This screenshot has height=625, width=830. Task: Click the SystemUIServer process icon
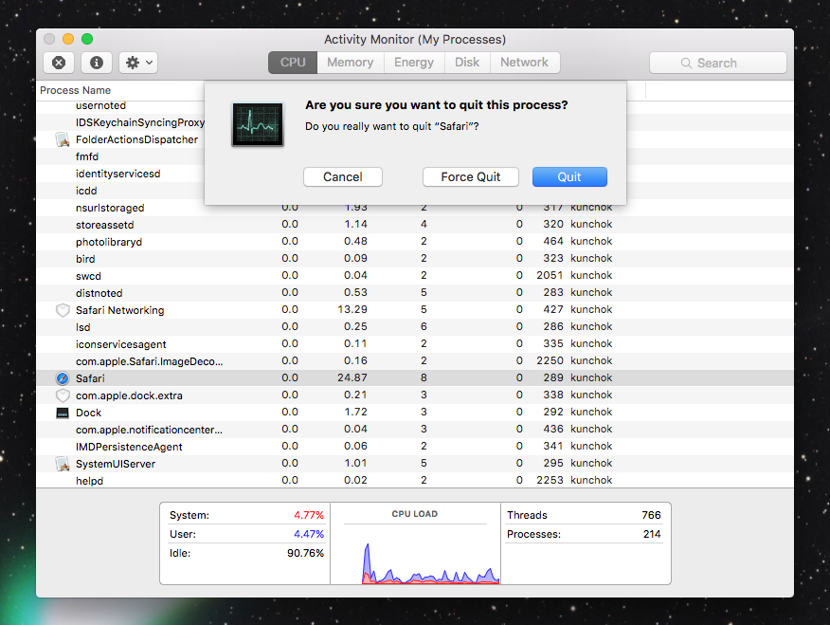[x=63, y=464]
